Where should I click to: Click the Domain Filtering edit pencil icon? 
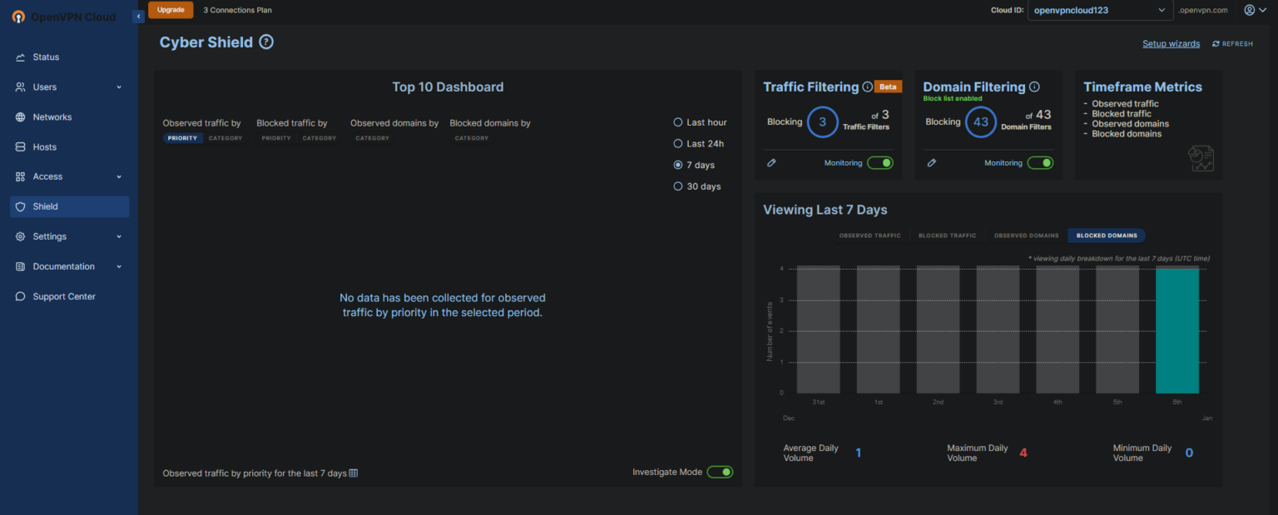coord(931,163)
